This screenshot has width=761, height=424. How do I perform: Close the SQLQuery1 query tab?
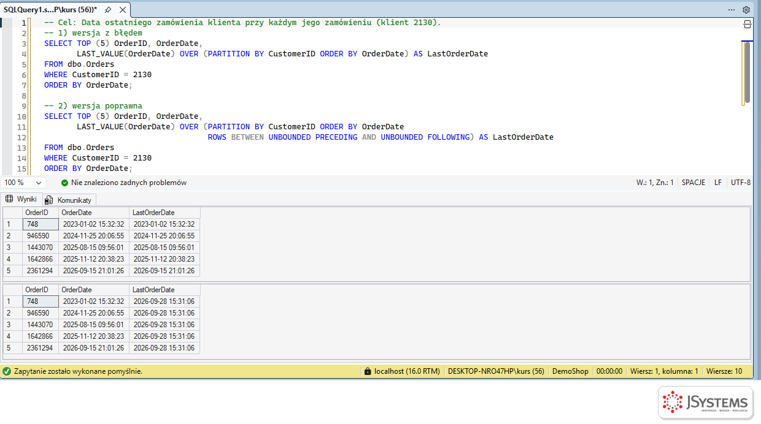tap(123, 10)
